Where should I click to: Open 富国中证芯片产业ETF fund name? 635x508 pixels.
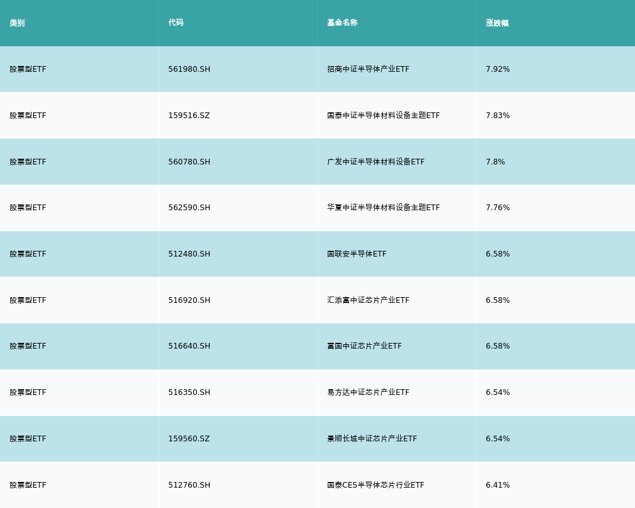pyautogui.click(x=364, y=346)
